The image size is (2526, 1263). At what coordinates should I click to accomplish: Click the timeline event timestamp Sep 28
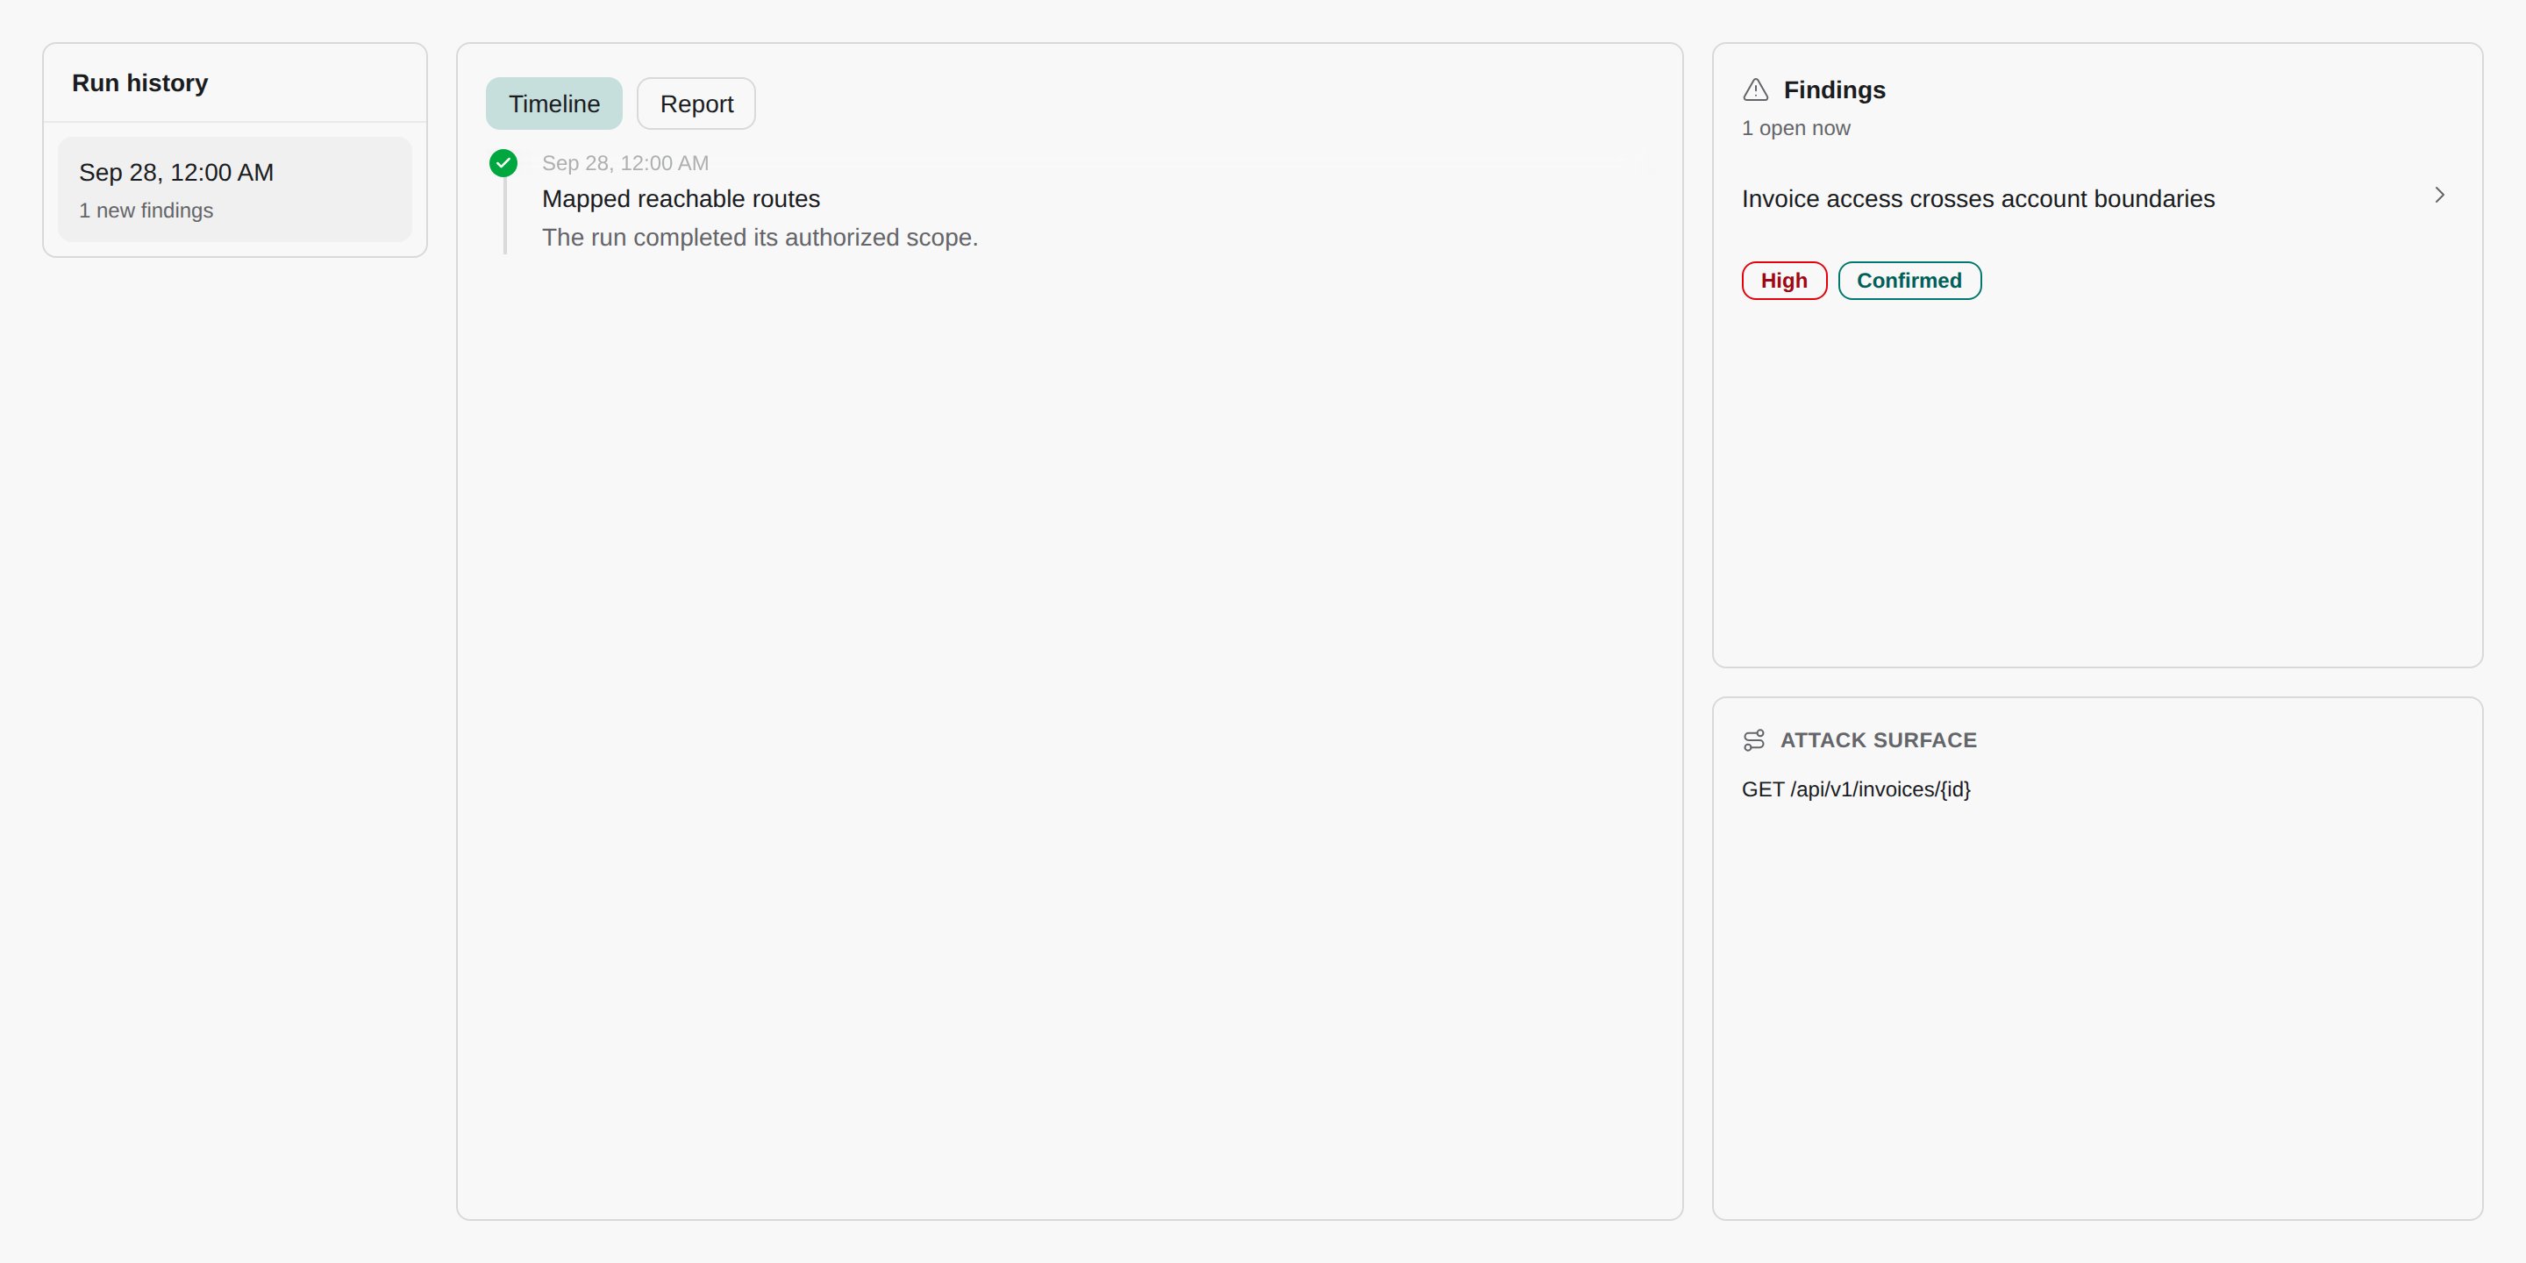pyautogui.click(x=624, y=163)
